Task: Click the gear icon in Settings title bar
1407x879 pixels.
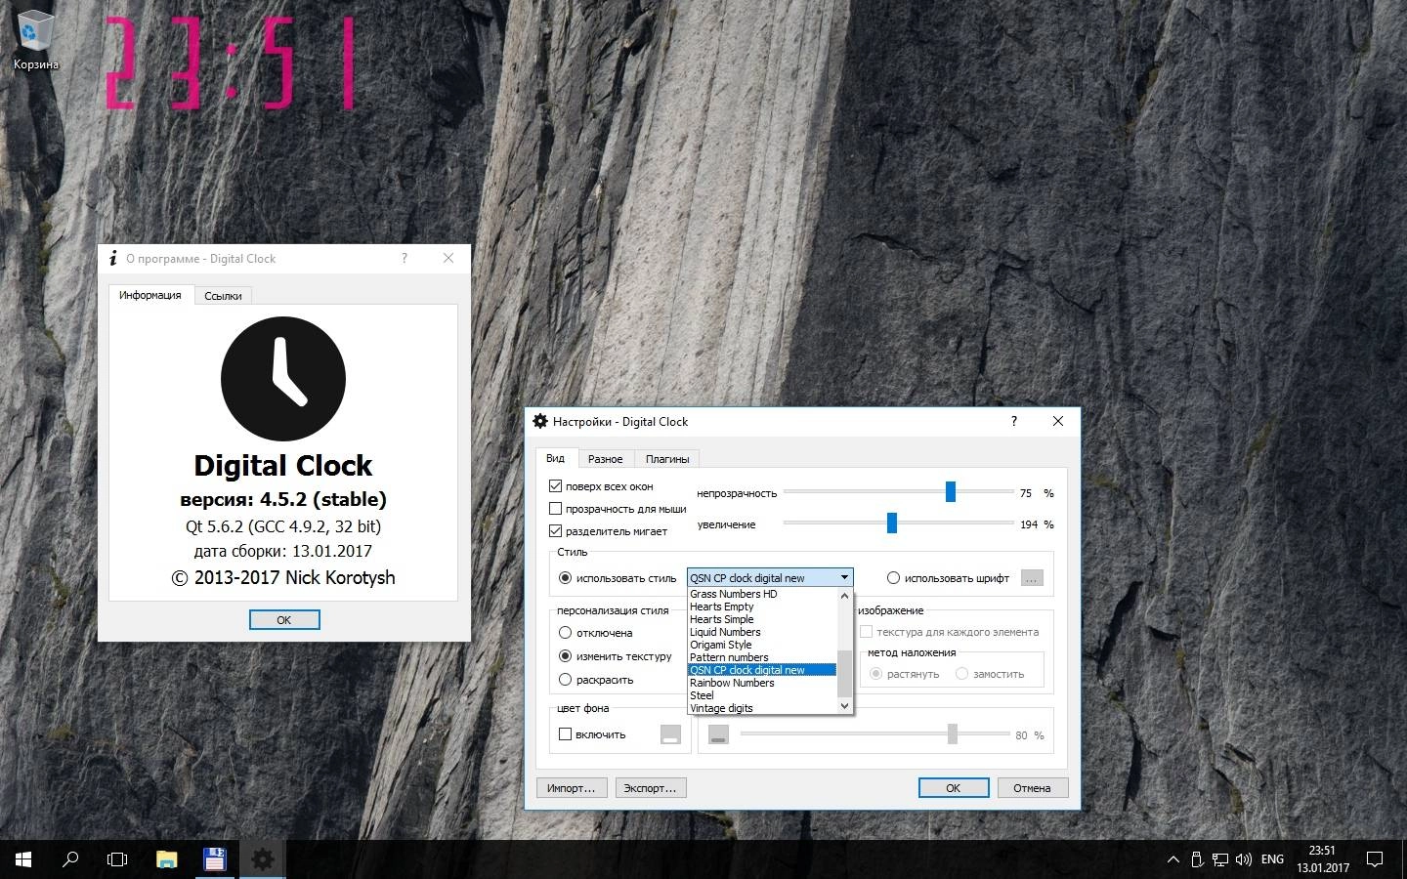Action: pos(540,421)
